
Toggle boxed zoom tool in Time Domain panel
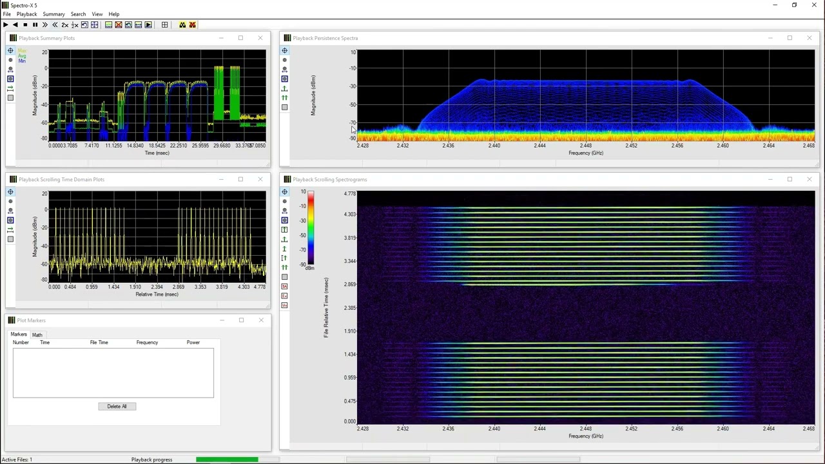coord(10,220)
